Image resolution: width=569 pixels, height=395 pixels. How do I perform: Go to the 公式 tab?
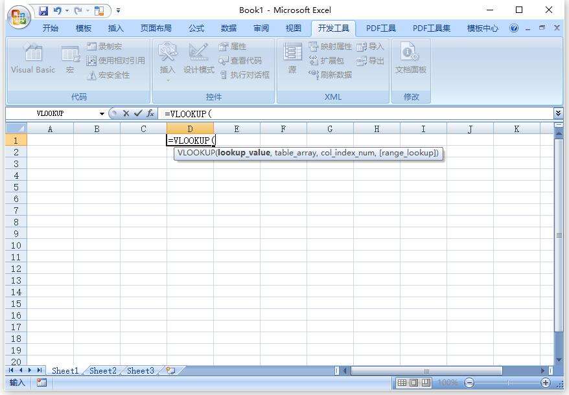tap(196, 28)
